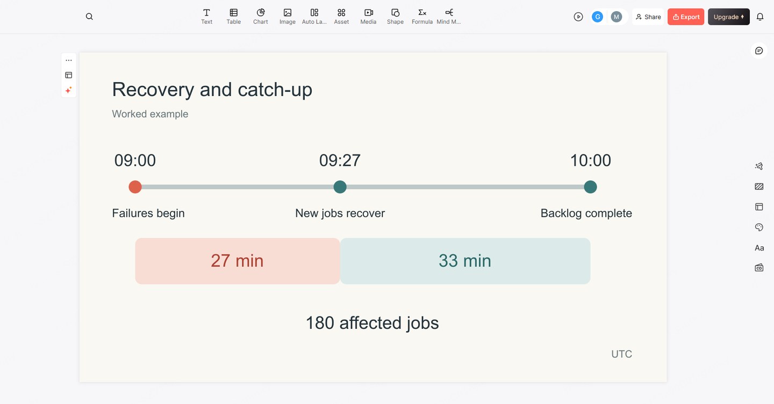Viewport: 774px width, 404px height.
Task: Open the layout template icon in right sidebar
Action: [x=759, y=207]
